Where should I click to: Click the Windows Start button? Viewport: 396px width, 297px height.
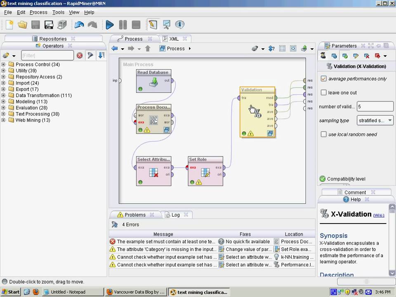11,292
